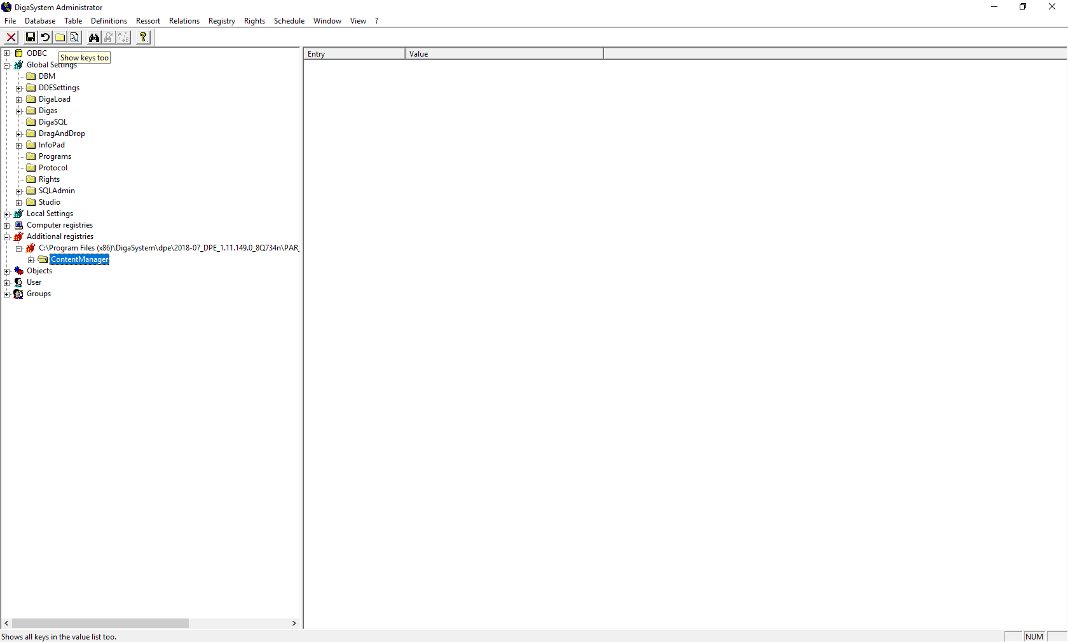
Task: Click the yellow question mark help icon
Action: click(x=143, y=38)
